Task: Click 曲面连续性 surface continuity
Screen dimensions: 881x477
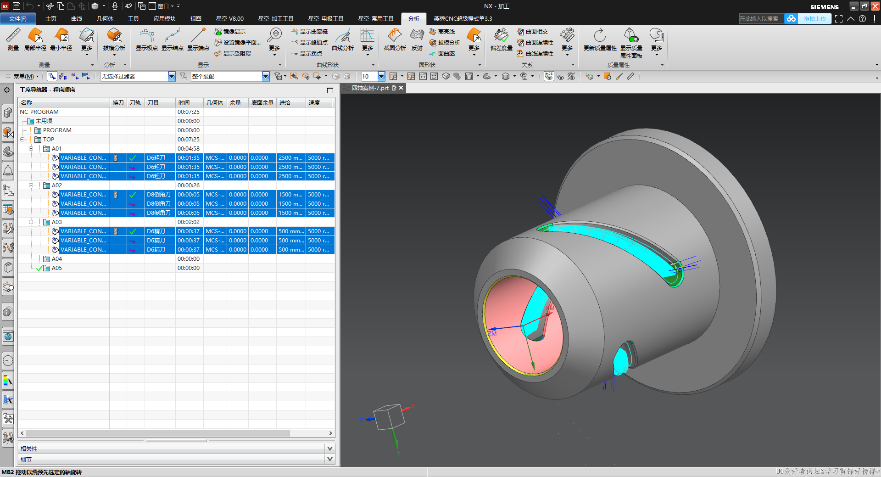Action: (x=535, y=43)
